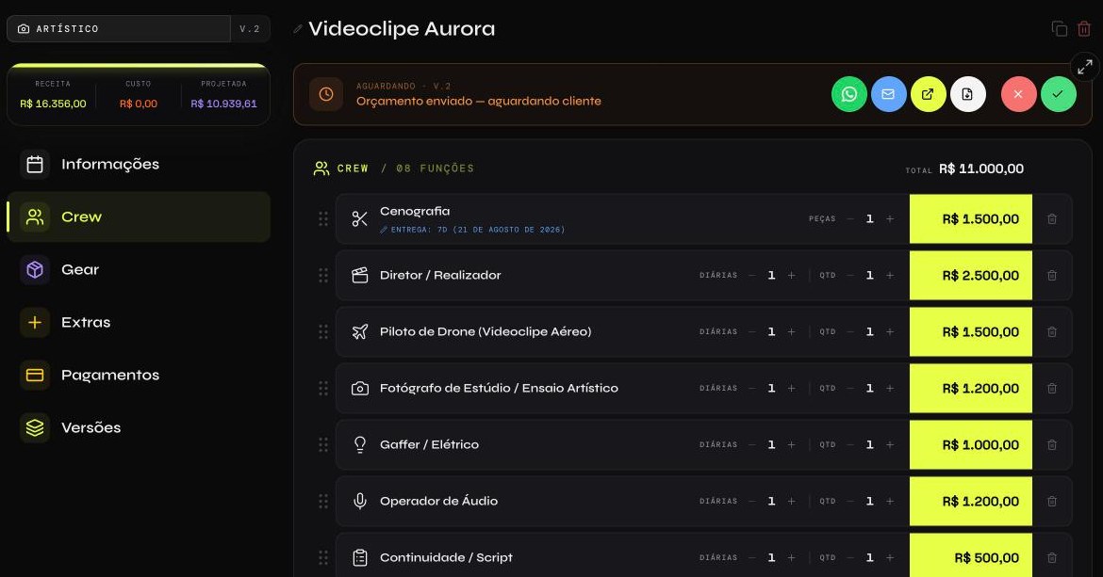Open Informações section
The width and height of the screenshot is (1103, 577).
click(x=139, y=165)
